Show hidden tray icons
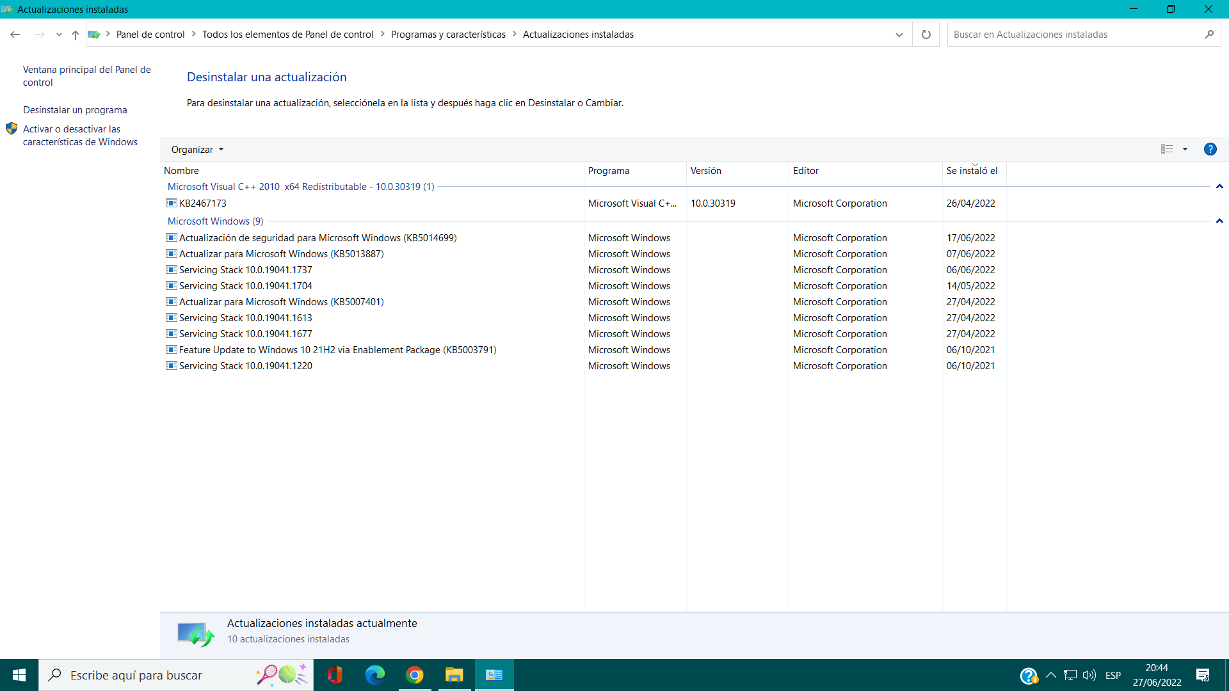Screen dimensions: 1229x691 click(1050, 675)
